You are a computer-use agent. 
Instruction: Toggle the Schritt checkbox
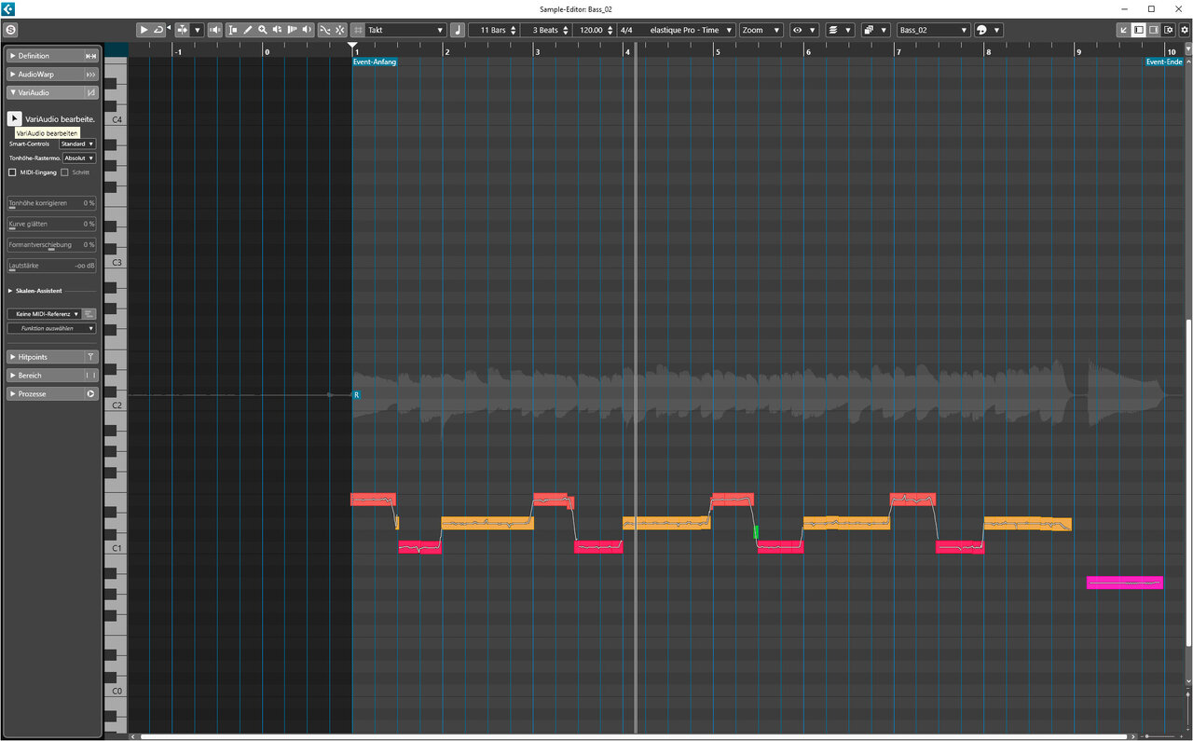pyautogui.click(x=65, y=172)
